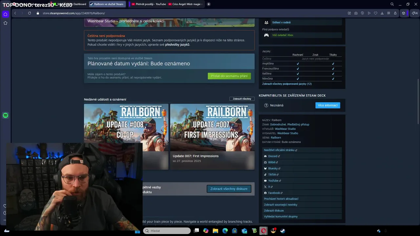Switch to the Criss Angel YouTube tab

point(186,4)
